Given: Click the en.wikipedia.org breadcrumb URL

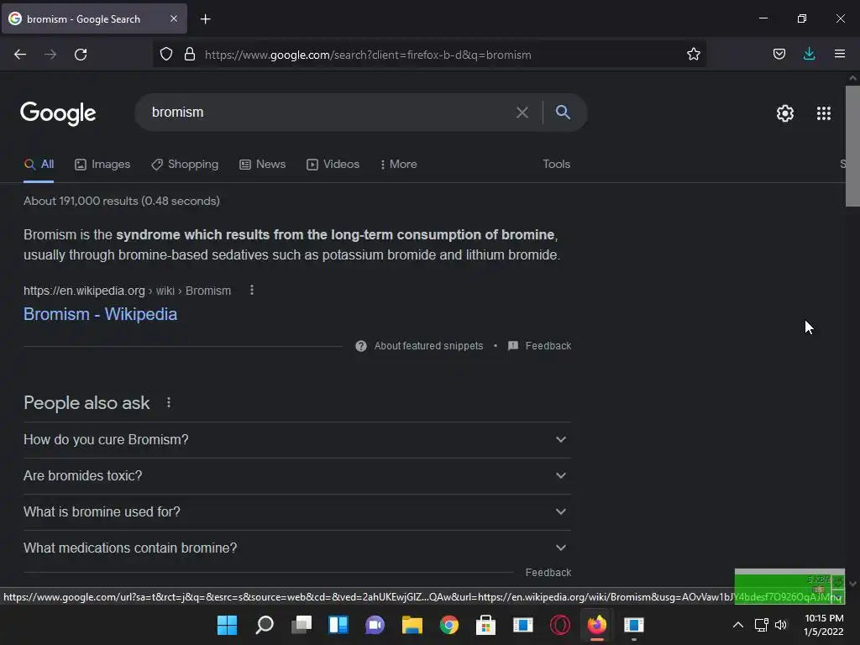Looking at the screenshot, I should tap(128, 291).
